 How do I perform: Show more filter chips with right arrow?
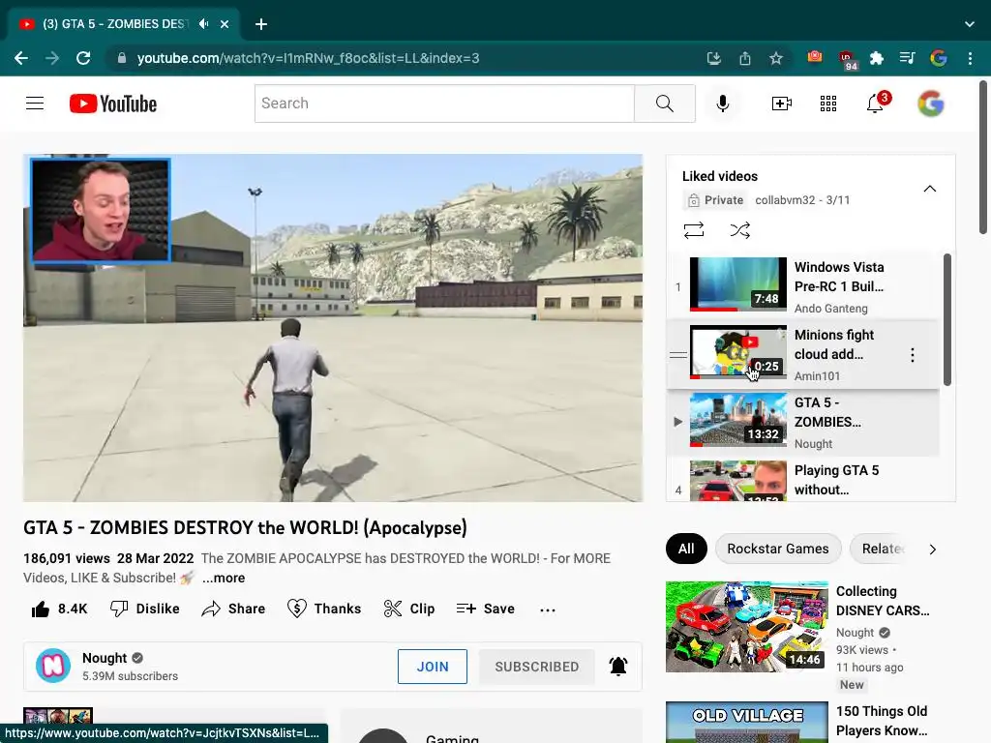coord(932,550)
